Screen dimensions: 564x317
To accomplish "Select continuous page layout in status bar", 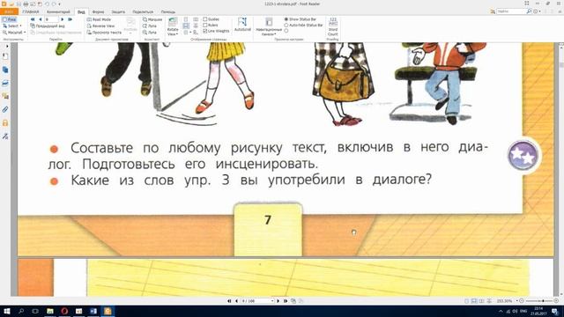I will 474,301.
